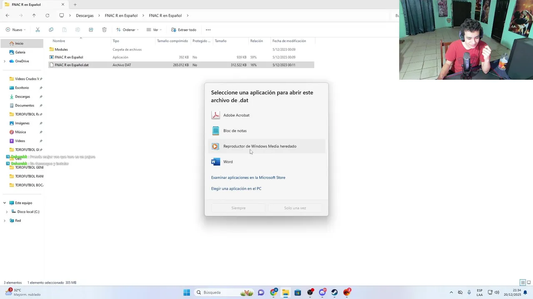The height and width of the screenshot is (299, 533).
Task: Refresh the current folder view
Action: 47,15
